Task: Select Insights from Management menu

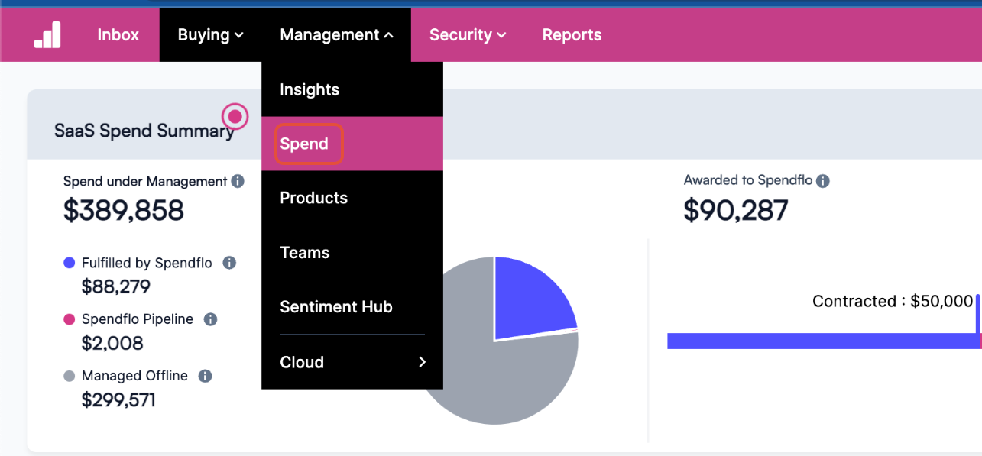Action: [352, 89]
